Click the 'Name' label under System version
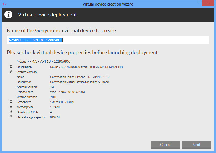 [x=20, y=77]
